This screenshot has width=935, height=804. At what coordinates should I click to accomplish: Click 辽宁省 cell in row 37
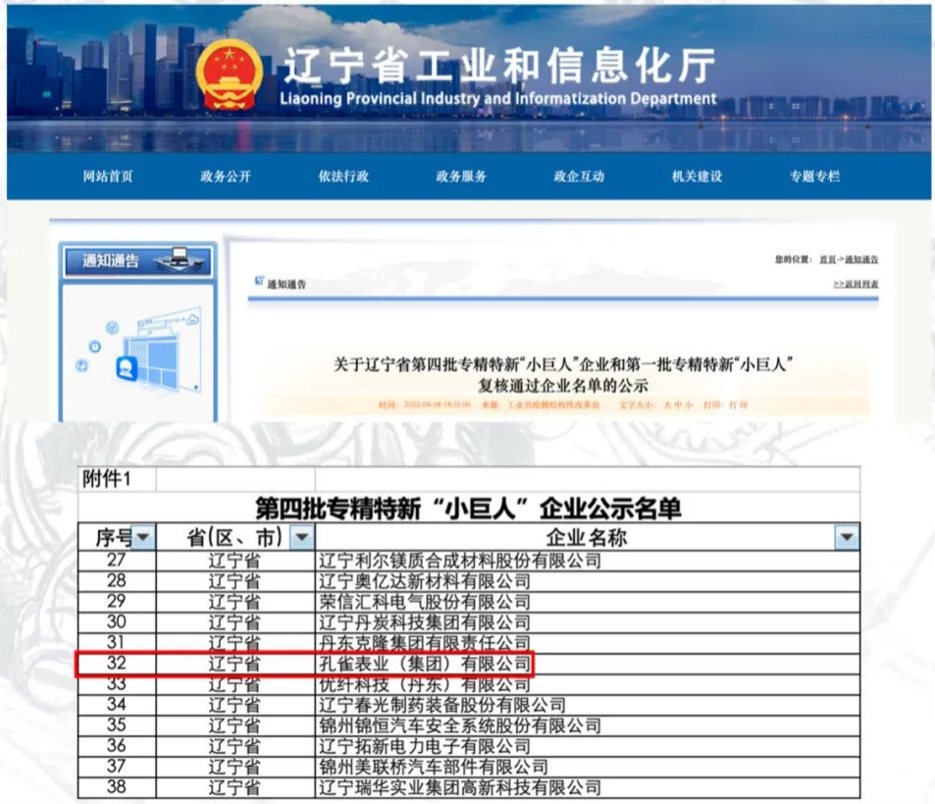point(235,767)
